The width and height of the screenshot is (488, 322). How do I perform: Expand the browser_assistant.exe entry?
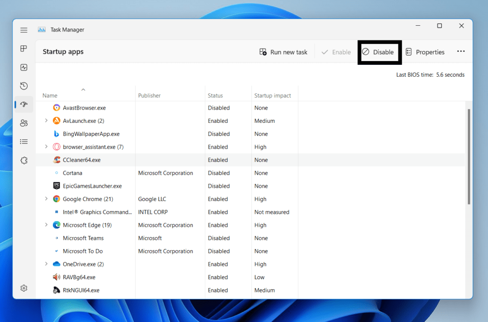[46, 147]
